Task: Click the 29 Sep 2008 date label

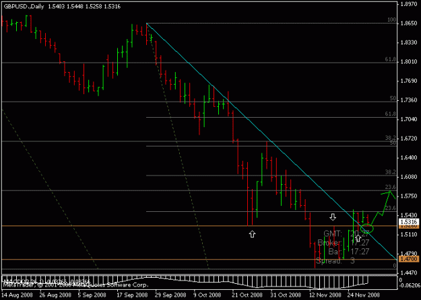Action: [x=170, y=295]
